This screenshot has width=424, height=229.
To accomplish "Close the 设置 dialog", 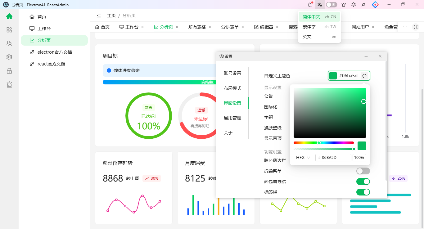I will click(x=380, y=56).
